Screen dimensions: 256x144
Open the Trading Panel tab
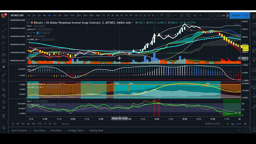point(96,130)
